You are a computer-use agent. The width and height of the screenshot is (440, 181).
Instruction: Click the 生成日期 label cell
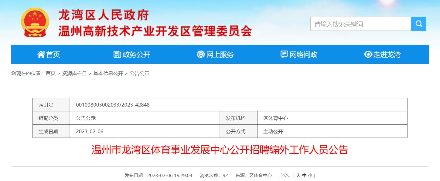tap(51, 131)
